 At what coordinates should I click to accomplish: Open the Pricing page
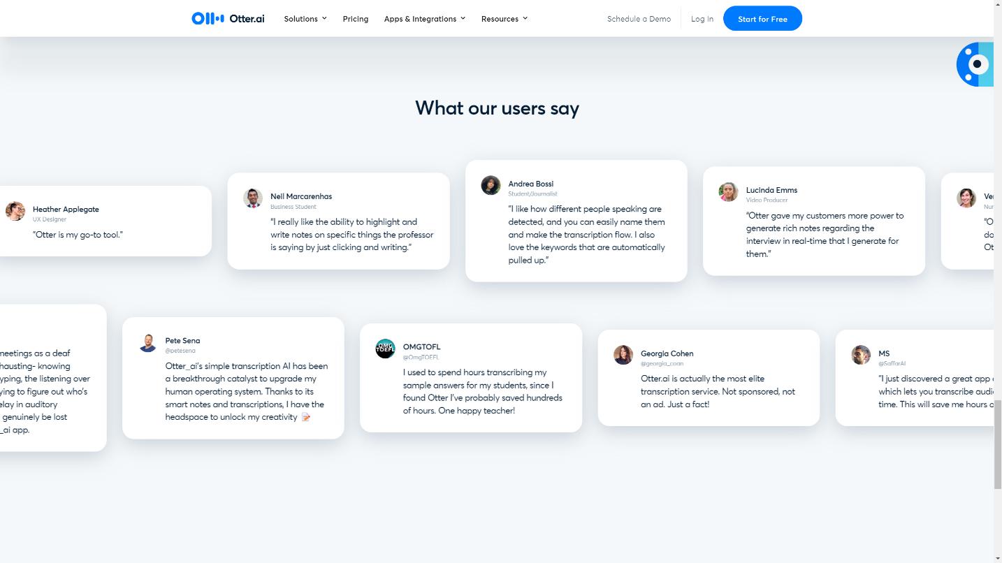coord(356,19)
